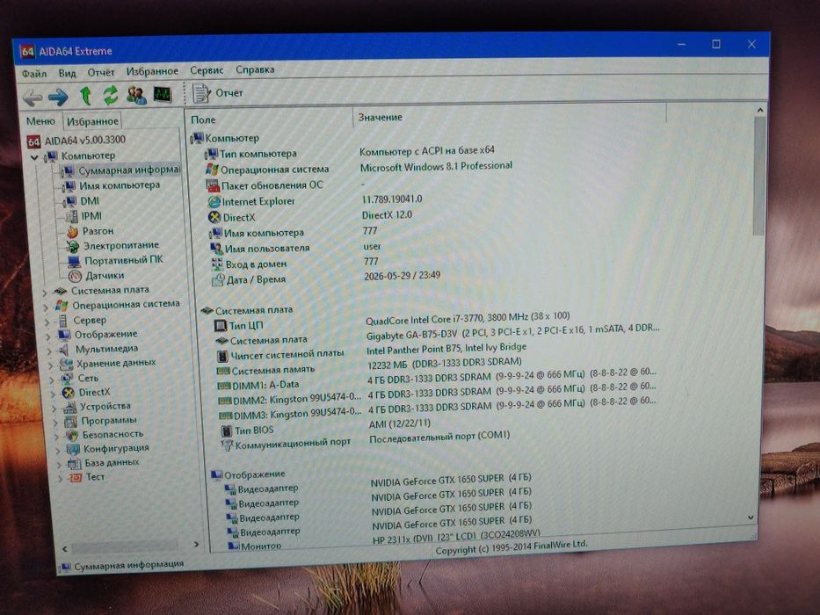This screenshot has height=615, width=820.
Task: Switch to the Избранное sidebar tab
Action: [92, 121]
